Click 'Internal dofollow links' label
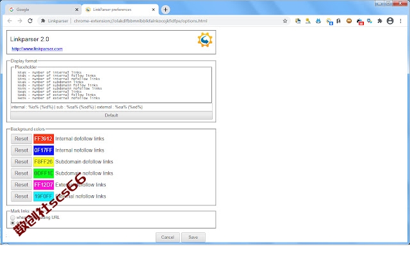410x256 pixels. pyautogui.click(x=79, y=139)
